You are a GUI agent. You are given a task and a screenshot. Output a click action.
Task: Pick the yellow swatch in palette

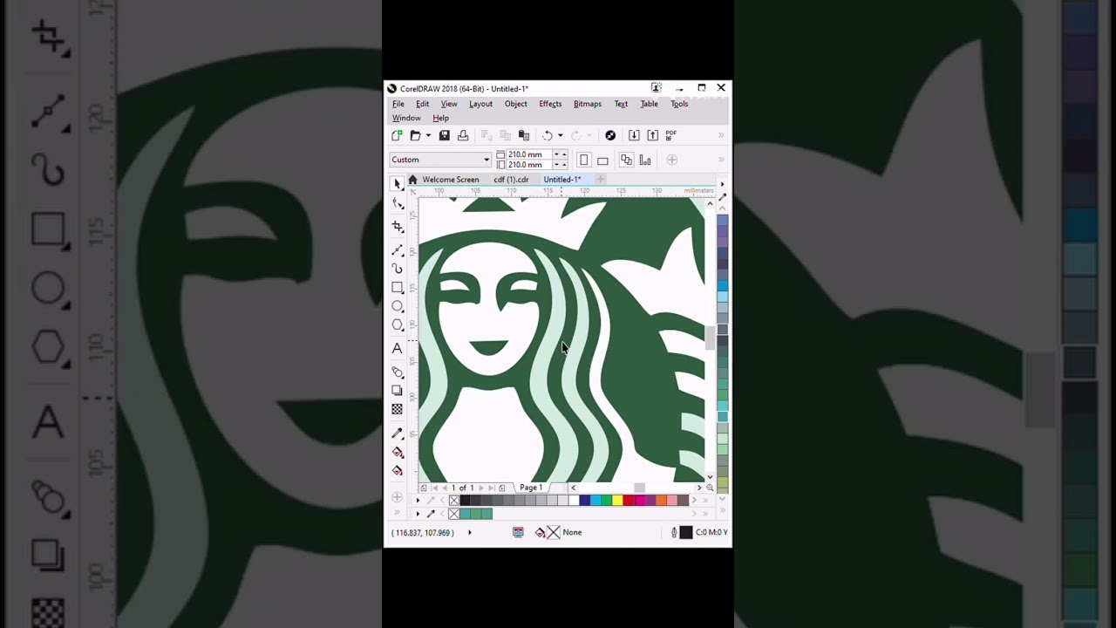(x=617, y=501)
